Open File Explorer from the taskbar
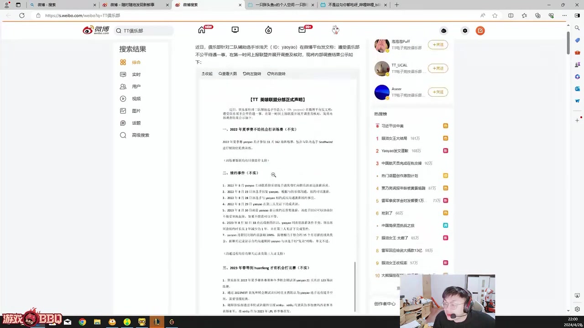The height and width of the screenshot is (328, 584). (97, 322)
